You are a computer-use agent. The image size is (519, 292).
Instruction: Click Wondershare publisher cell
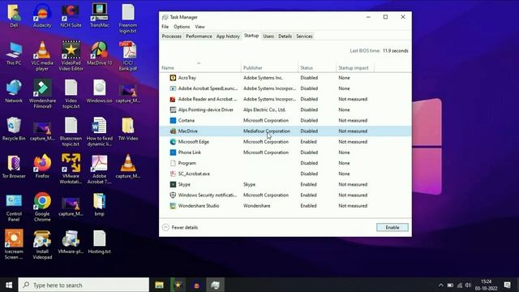coord(256,205)
